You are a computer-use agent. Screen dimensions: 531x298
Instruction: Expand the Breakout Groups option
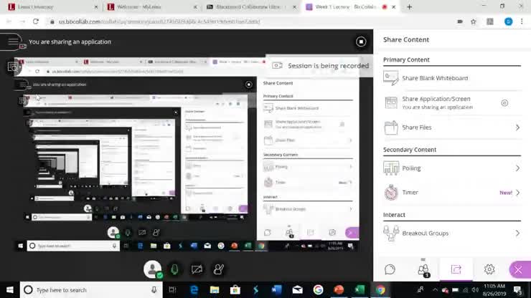click(x=452, y=233)
